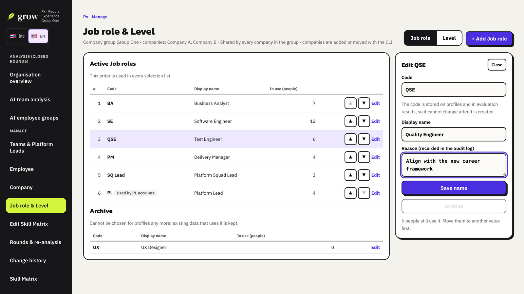This screenshot has width=524, height=294.
Task: Move Business Analyst row down
Action: (x=364, y=103)
